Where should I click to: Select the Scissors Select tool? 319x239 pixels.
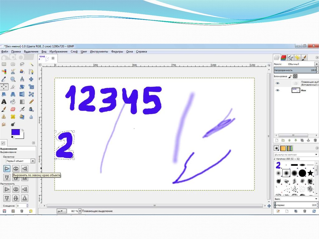pyautogui.click(x=13, y=72)
